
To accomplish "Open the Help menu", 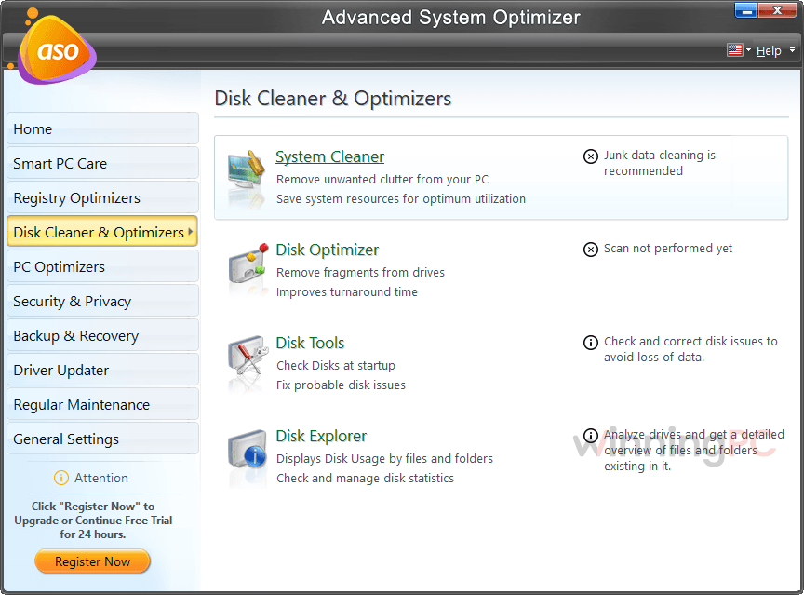I will (769, 50).
